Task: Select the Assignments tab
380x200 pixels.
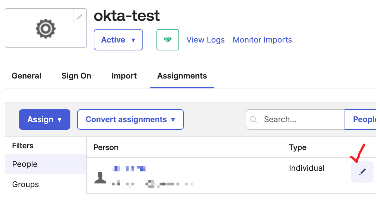Action: 182,76
